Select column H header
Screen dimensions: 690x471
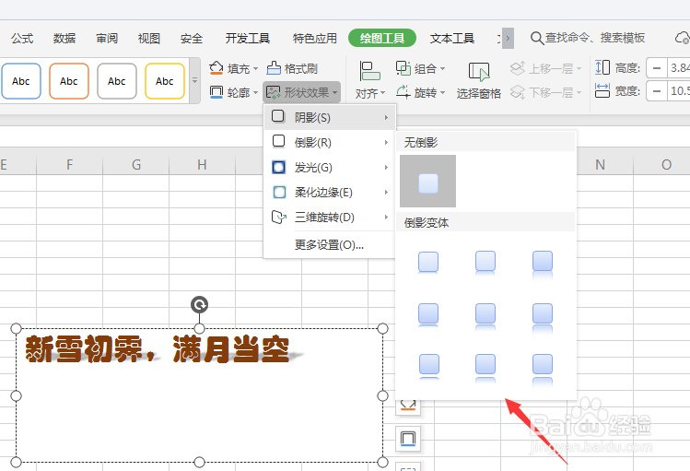(202, 165)
